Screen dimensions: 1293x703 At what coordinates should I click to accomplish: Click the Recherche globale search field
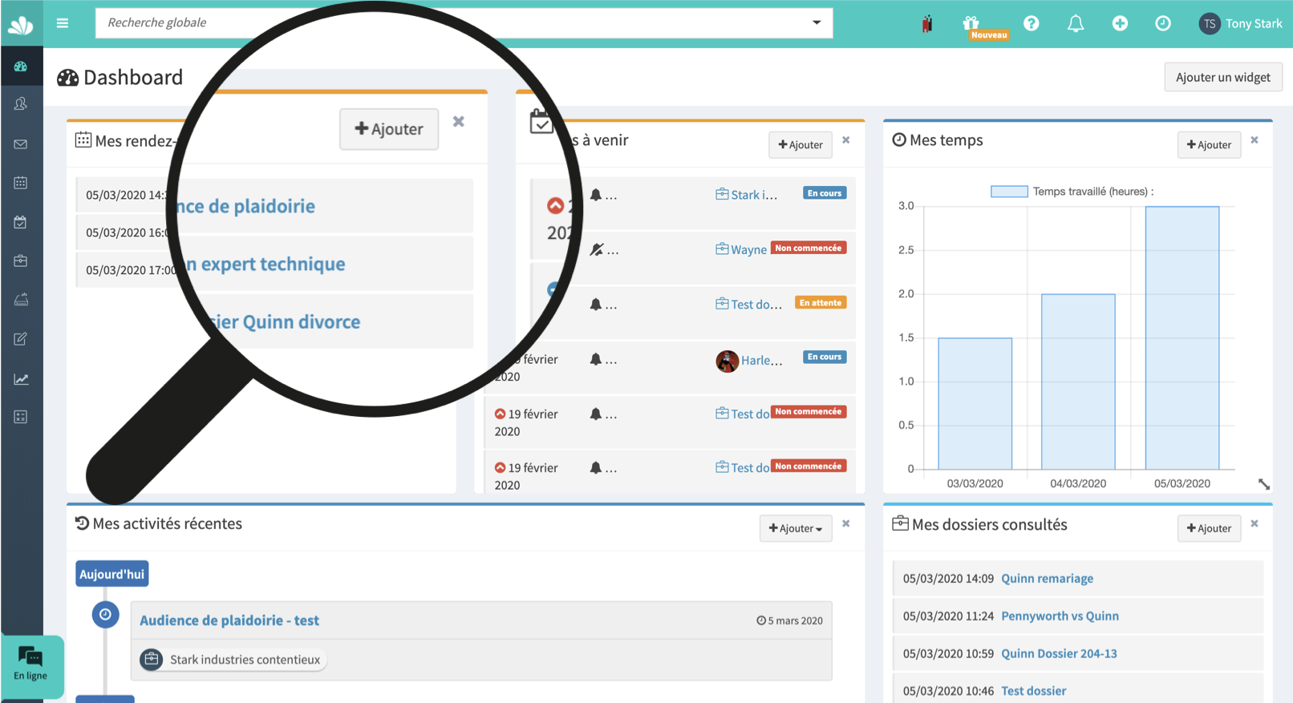coord(464,22)
